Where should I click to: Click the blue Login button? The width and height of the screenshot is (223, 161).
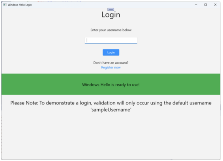point(111,53)
